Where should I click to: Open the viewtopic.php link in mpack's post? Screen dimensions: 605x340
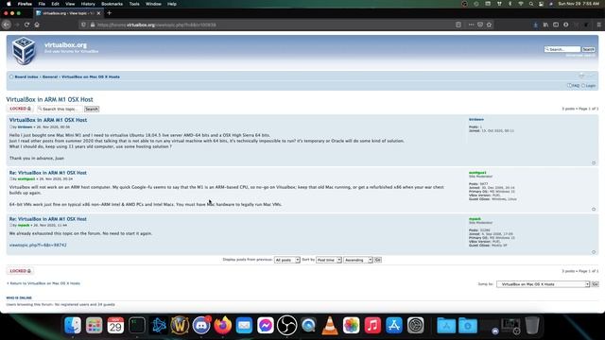[38, 245]
